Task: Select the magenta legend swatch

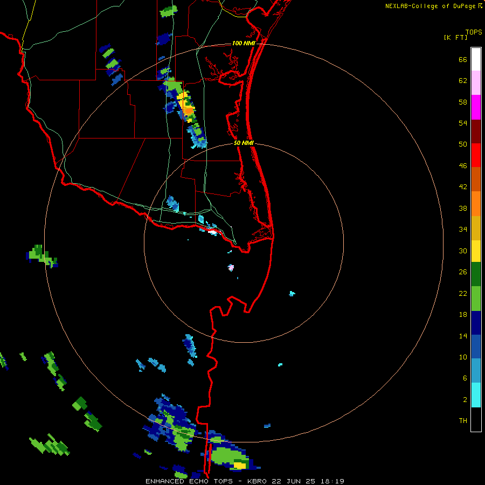Action: point(476,107)
